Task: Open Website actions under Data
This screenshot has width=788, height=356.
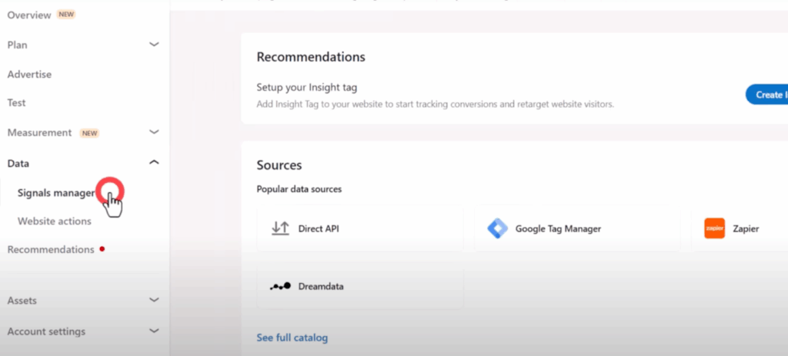Action: click(55, 221)
